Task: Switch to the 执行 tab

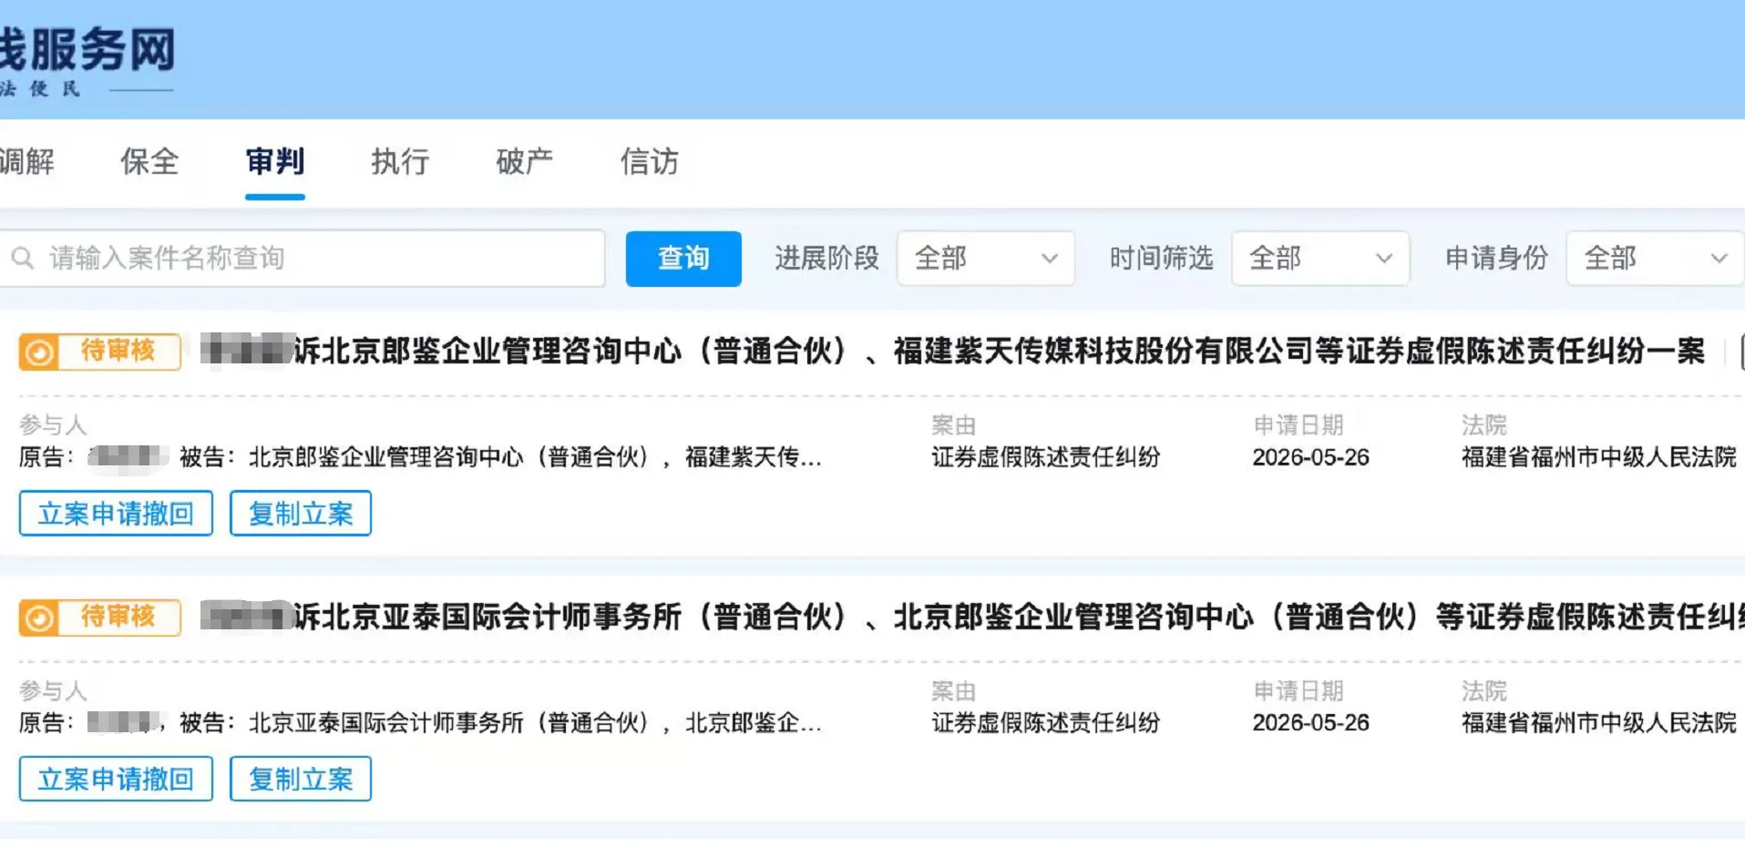Action: [400, 162]
